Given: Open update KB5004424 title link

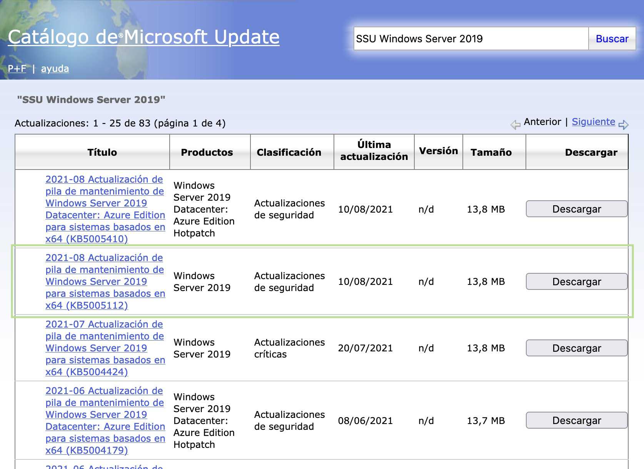Looking at the screenshot, I should [105, 348].
